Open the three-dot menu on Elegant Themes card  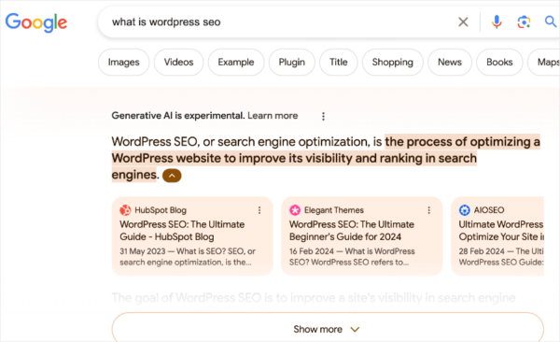point(429,210)
